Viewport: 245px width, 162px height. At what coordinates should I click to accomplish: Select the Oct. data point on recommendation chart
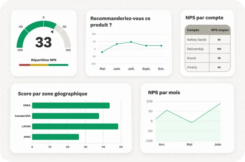(x=161, y=46)
